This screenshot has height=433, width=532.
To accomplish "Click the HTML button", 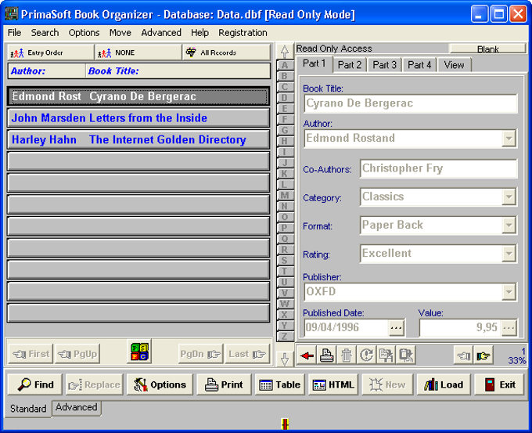I will (x=333, y=384).
